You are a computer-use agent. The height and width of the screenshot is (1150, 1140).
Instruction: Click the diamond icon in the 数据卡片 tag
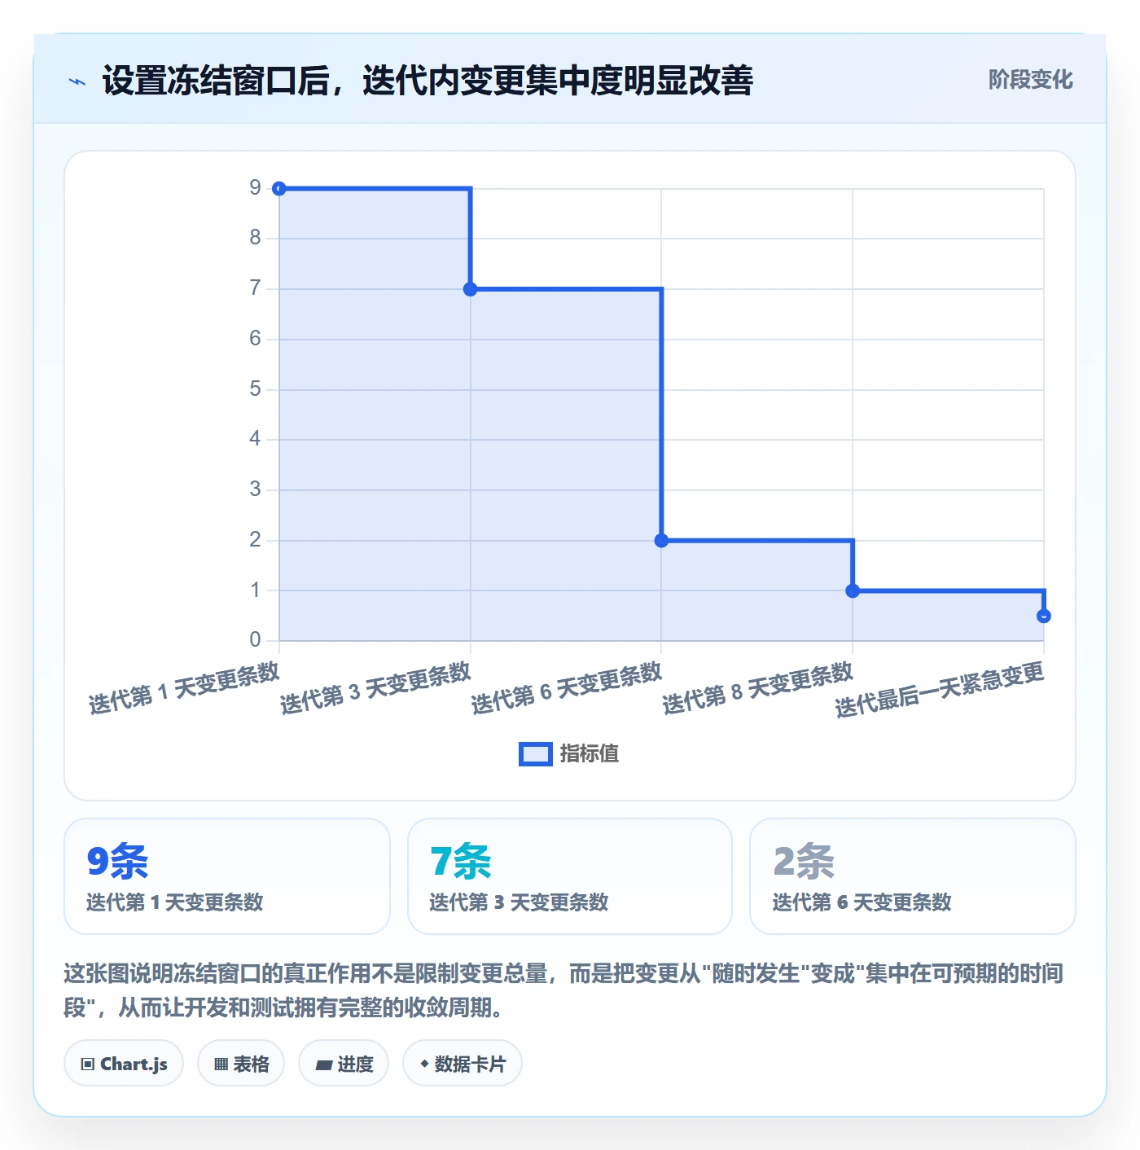[424, 1064]
